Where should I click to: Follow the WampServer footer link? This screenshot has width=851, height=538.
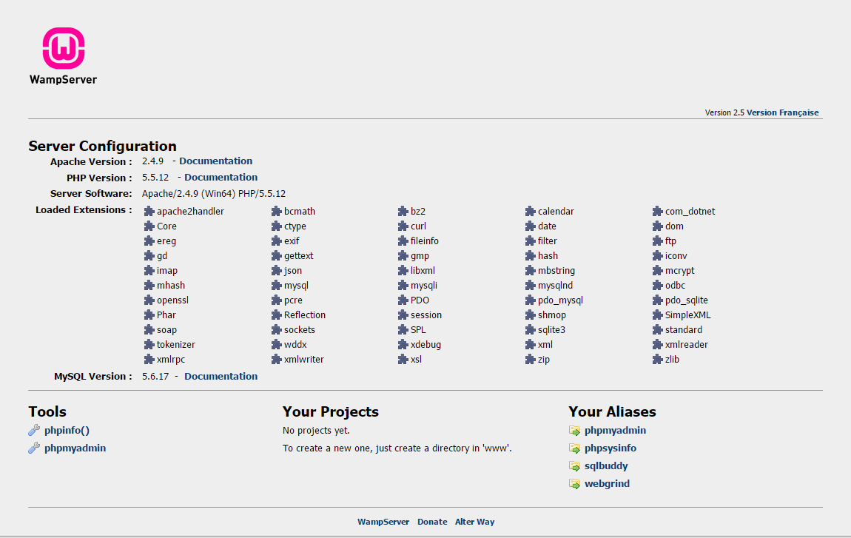click(x=383, y=522)
